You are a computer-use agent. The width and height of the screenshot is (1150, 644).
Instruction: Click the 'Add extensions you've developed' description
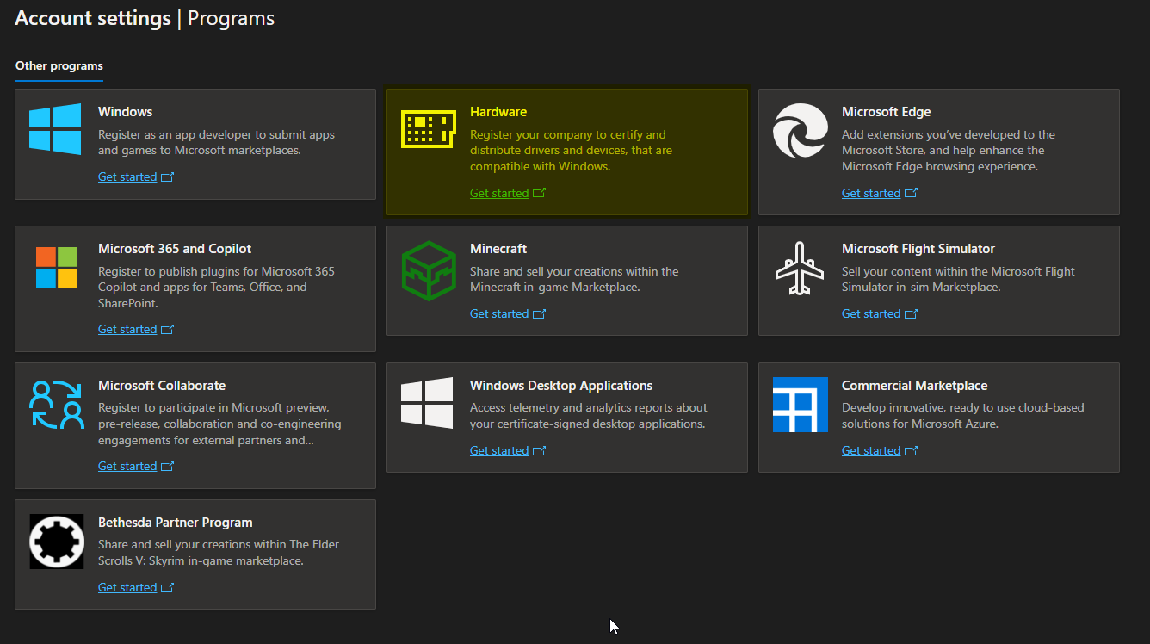tap(949, 151)
